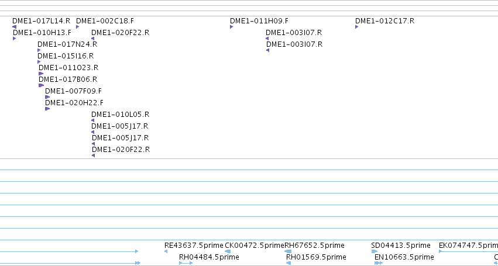The height and width of the screenshot is (266, 498).
Task: Click purple arrow glyph under DME1-017N24.R
Action: 39,50
